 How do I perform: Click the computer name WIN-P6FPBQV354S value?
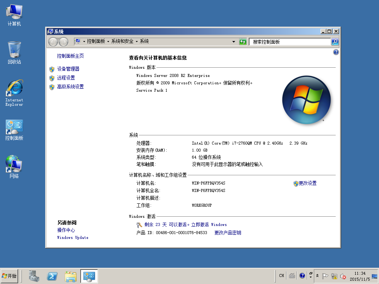[208, 183]
